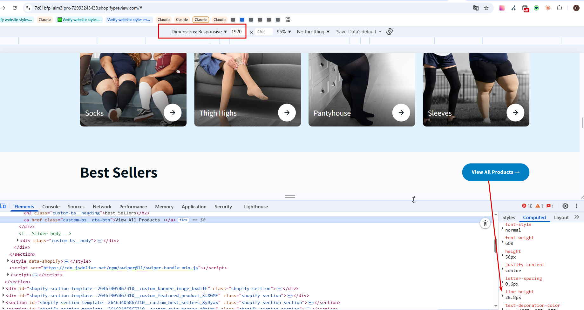The width and height of the screenshot is (584, 310).
Task: Click the Best Sellers heading
Action: [x=119, y=172]
